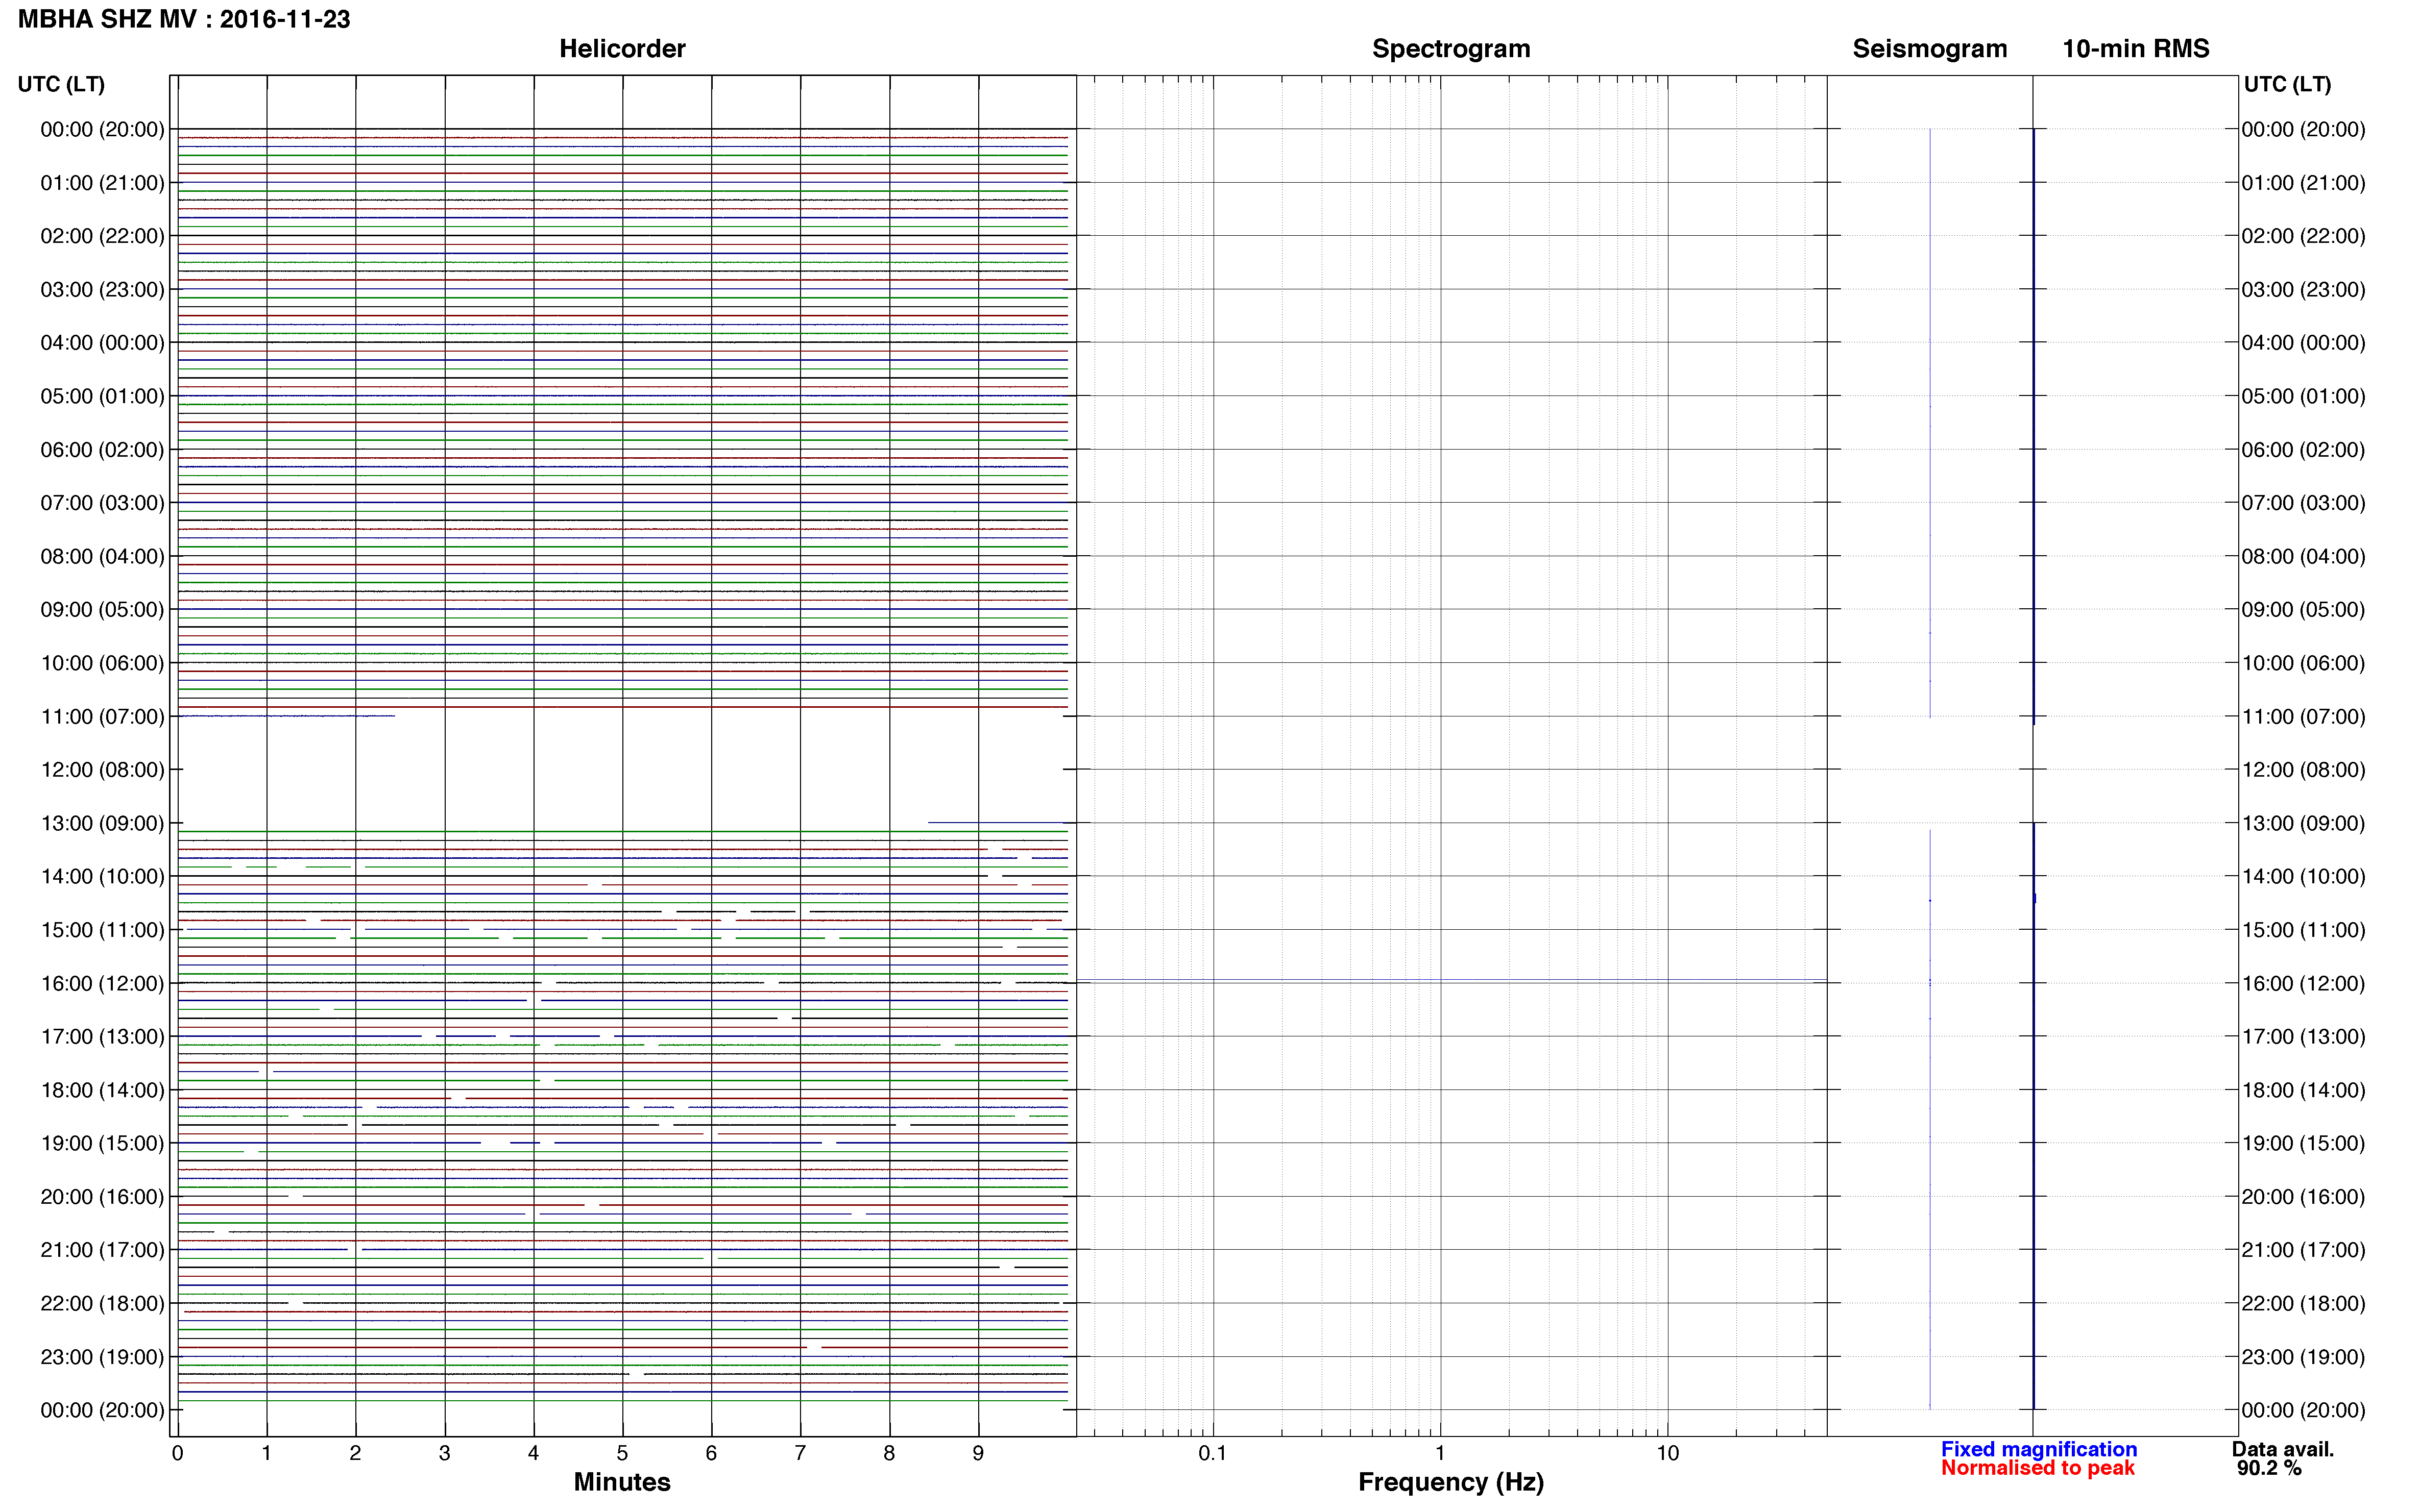Click the short blue trace before 13:00

tap(998, 822)
